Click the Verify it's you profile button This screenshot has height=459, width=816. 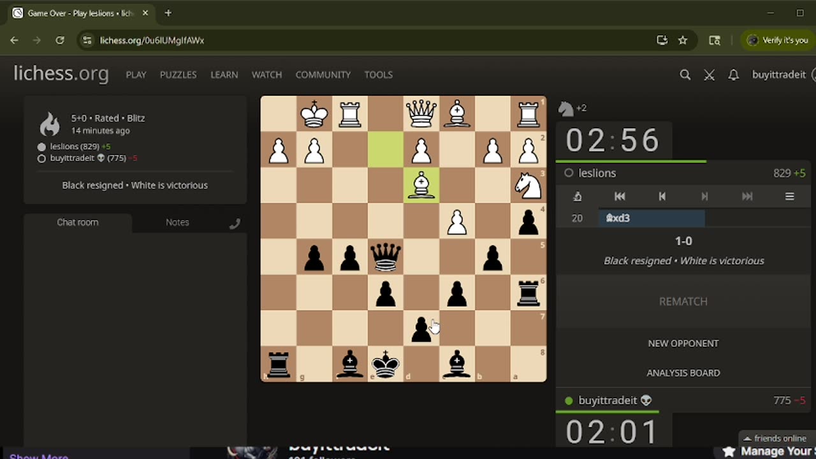pyautogui.click(x=778, y=40)
